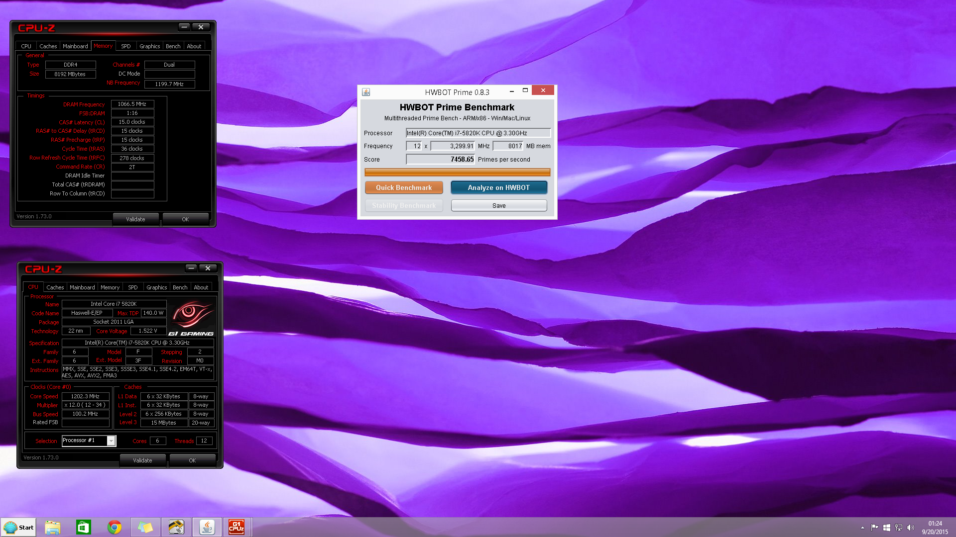Click GI Gaming logo in CPU-Z
Screen dimensions: 956x537
pos(192,318)
